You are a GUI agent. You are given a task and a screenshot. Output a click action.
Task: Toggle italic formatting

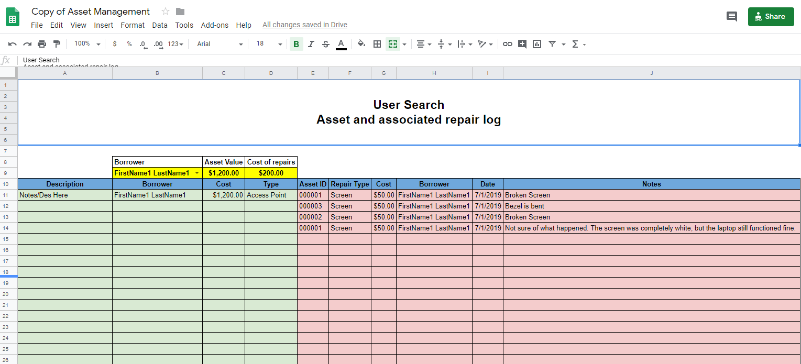[x=311, y=44]
